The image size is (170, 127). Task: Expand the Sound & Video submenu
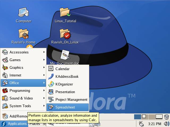click(x=21, y=98)
